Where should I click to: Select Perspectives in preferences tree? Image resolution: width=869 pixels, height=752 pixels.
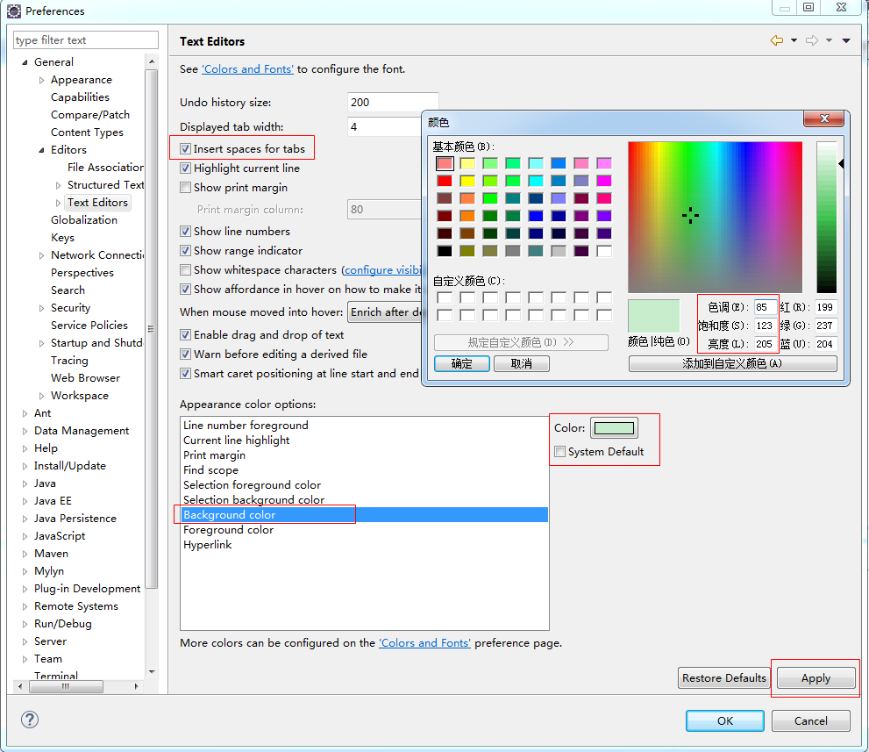pyautogui.click(x=82, y=273)
